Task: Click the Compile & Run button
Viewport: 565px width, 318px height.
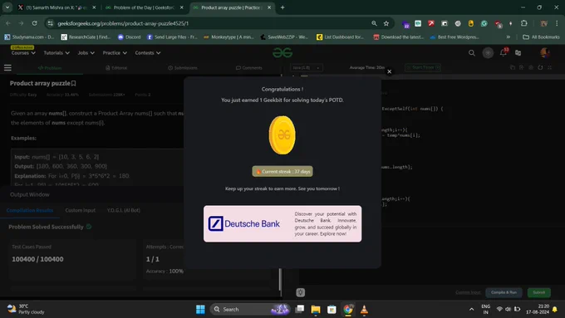Action: (504, 292)
